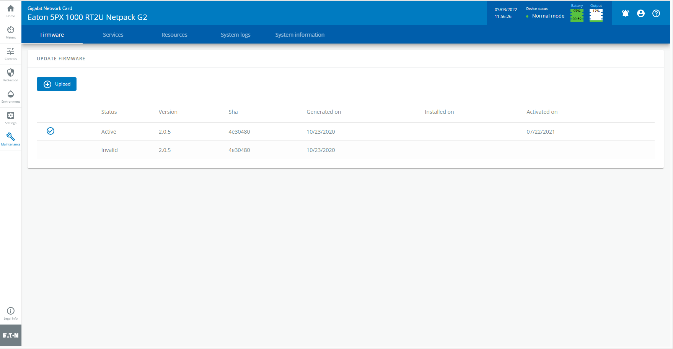Click the UPDATE FIRMWARE heading
Image resolution: width=673 pixels, height=349 pixels.
point(61,59)
